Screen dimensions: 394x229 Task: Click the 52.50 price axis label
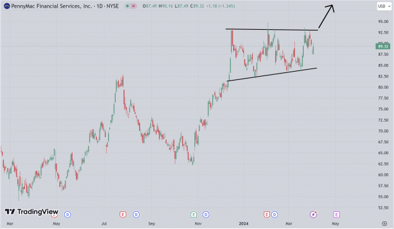point(383,207)
